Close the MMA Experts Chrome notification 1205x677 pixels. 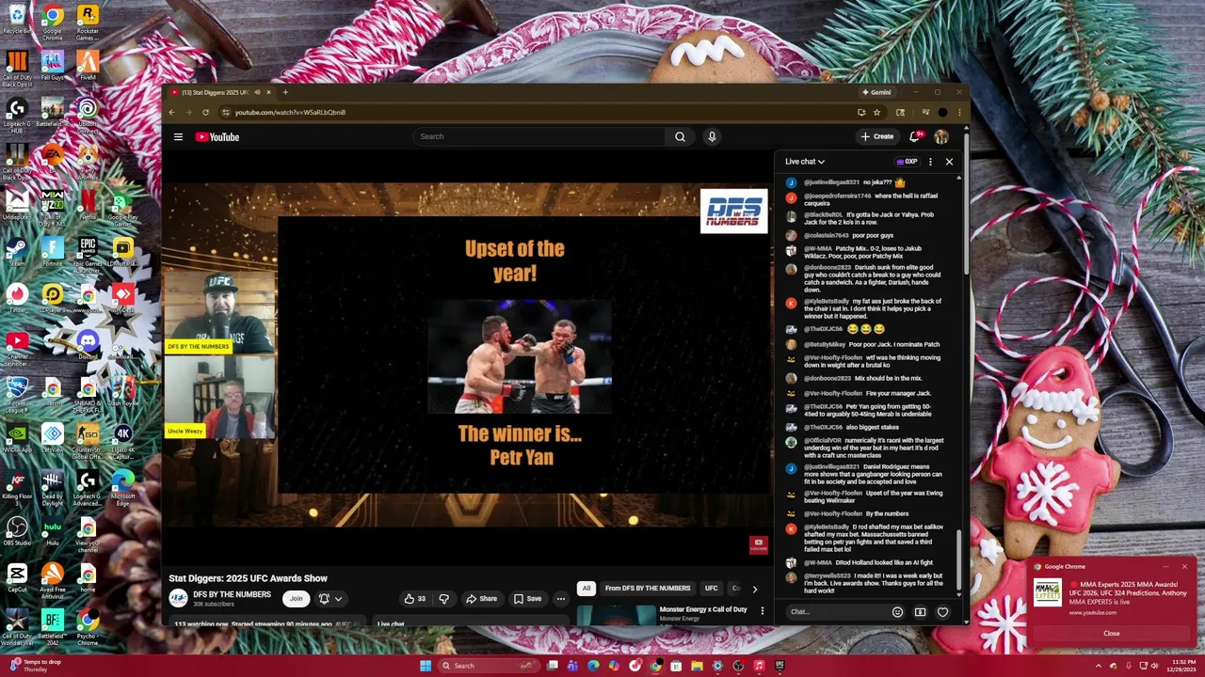coord(1184,567)
